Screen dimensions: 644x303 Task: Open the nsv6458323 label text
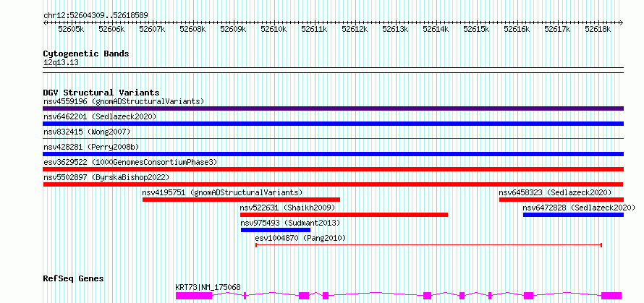click(x=555, y=192)
